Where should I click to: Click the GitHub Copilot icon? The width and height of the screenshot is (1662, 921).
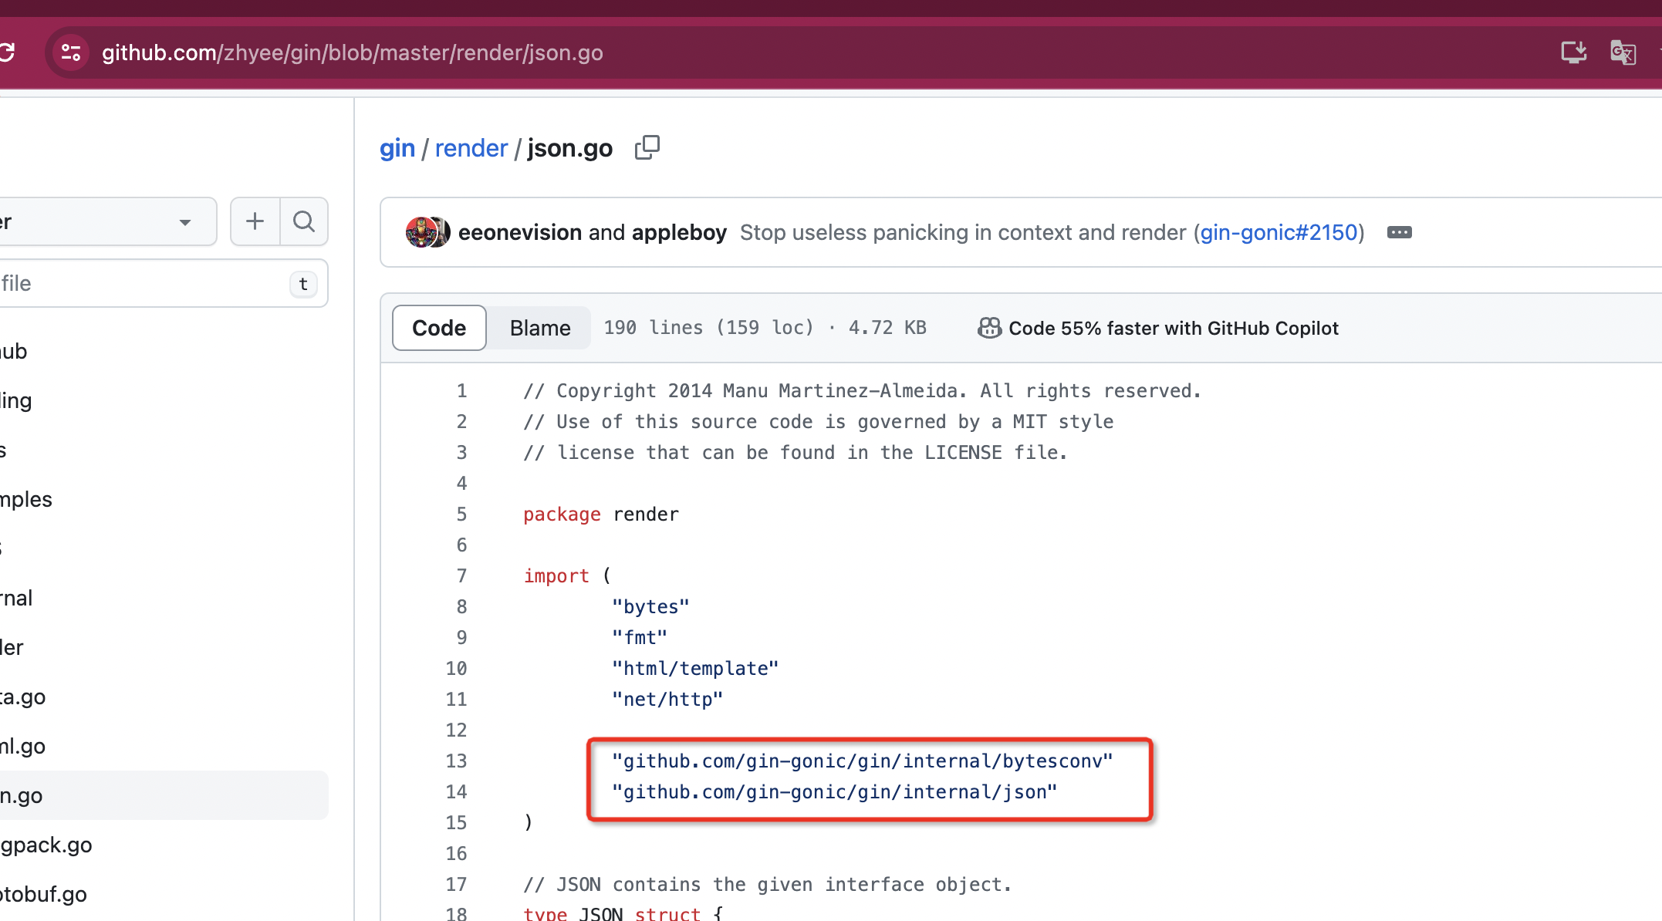click(x=989, y=328)
